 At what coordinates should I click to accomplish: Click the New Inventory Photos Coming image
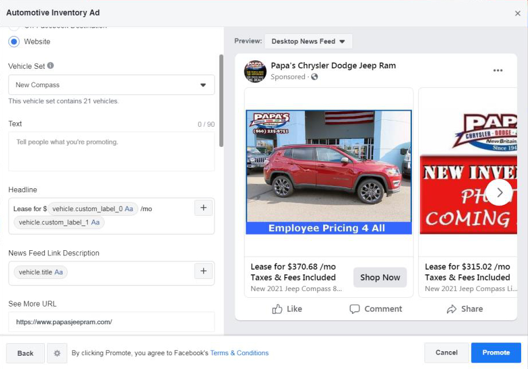pyautogui.click(x=468, y=172)
